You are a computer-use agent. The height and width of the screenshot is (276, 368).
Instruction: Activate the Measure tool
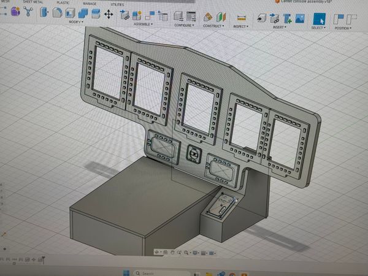pos(241,18)
